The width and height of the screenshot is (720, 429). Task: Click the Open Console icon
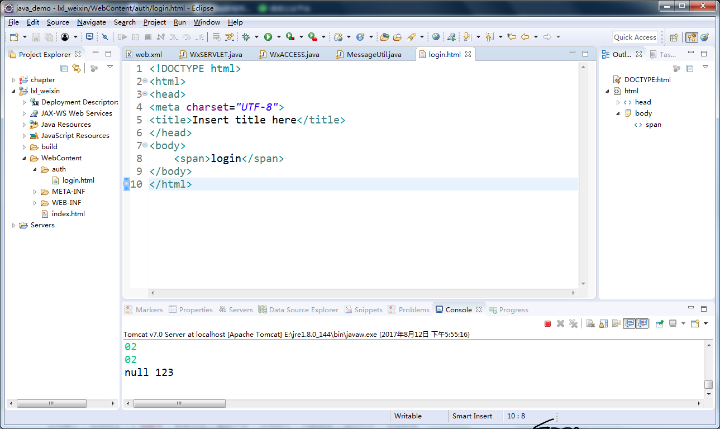click(695, 323)
